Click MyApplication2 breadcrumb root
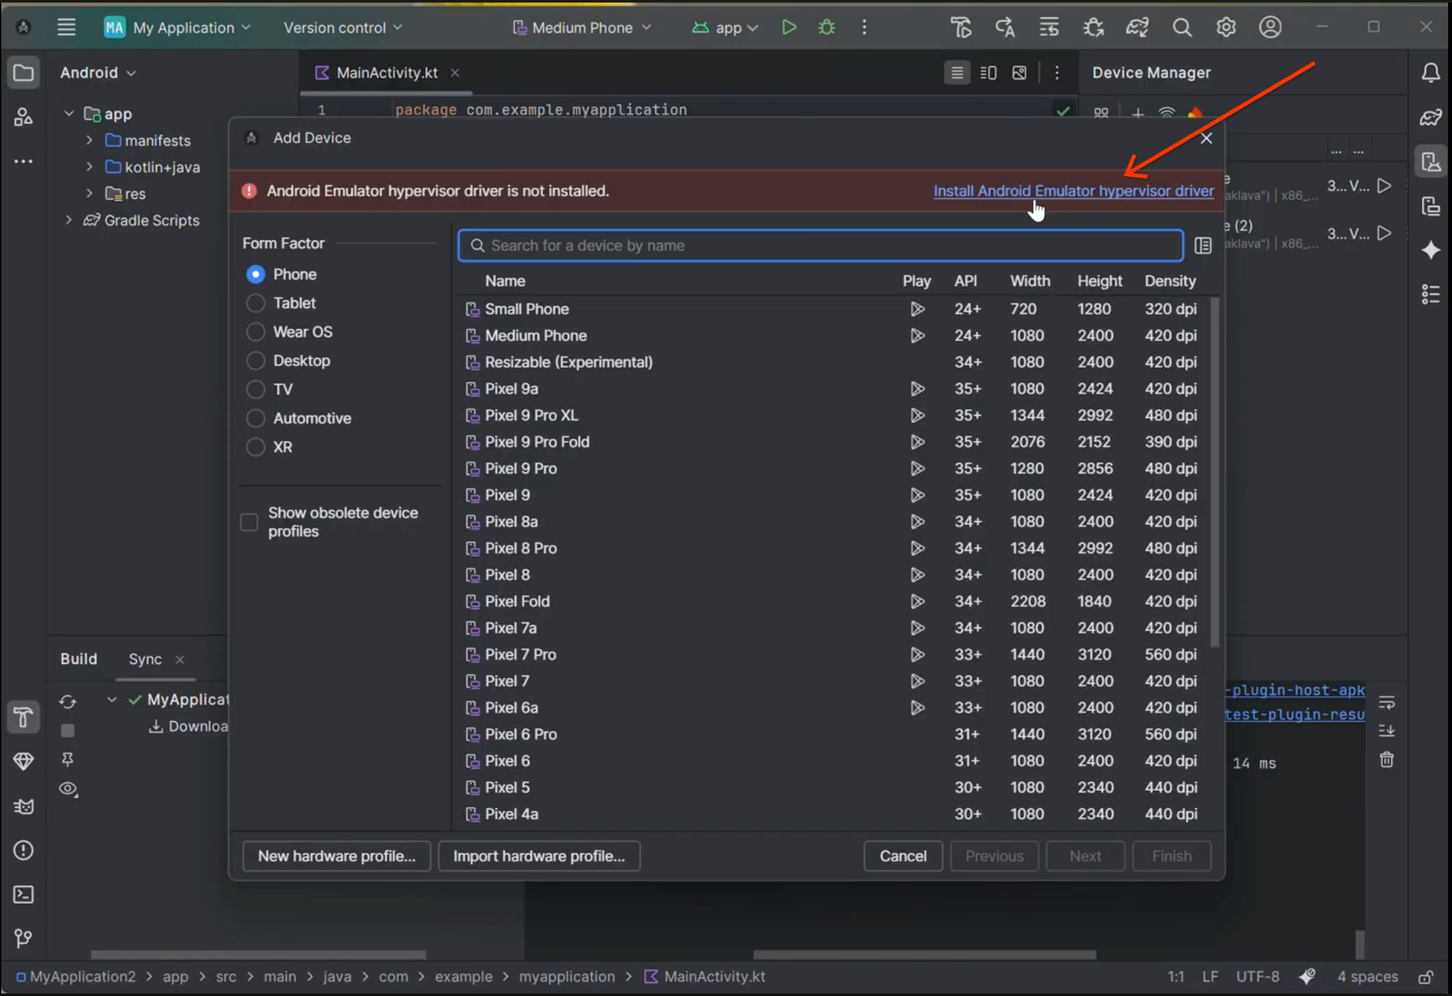Screen dimensions: 1452x996 point(76,976)
